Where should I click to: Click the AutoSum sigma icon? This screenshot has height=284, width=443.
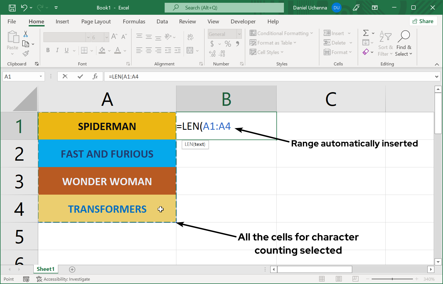tap(366, 33)
